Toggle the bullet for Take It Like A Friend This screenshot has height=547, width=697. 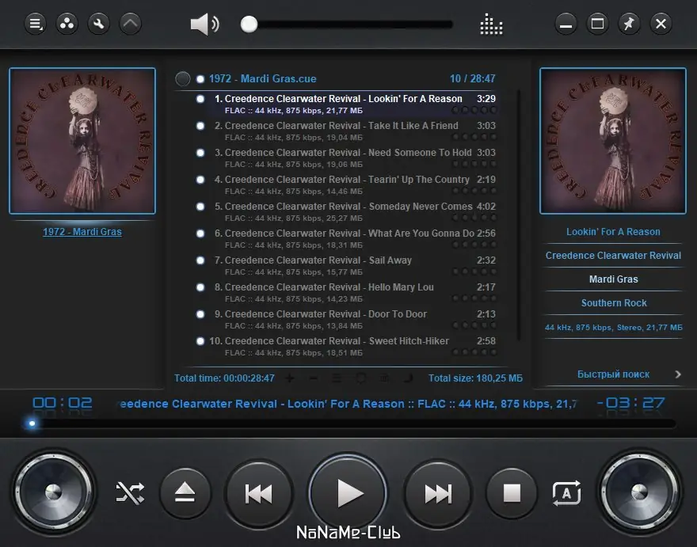(x=200, y=126)
